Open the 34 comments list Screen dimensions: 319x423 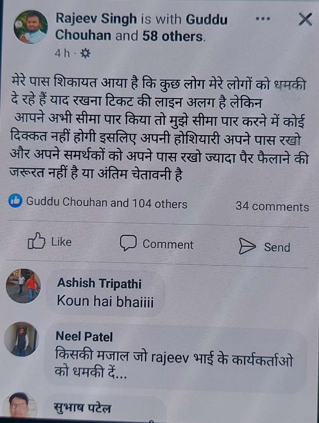pyautogui.click(x=272, y=207)
